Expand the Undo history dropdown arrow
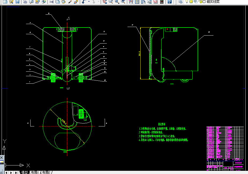Viewport: 248px width, 174px height. coord(89,2)
